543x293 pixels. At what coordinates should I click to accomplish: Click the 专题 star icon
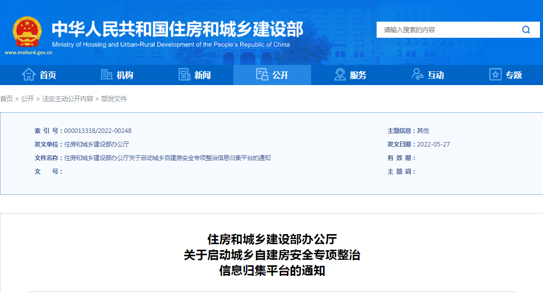point(495,75)
